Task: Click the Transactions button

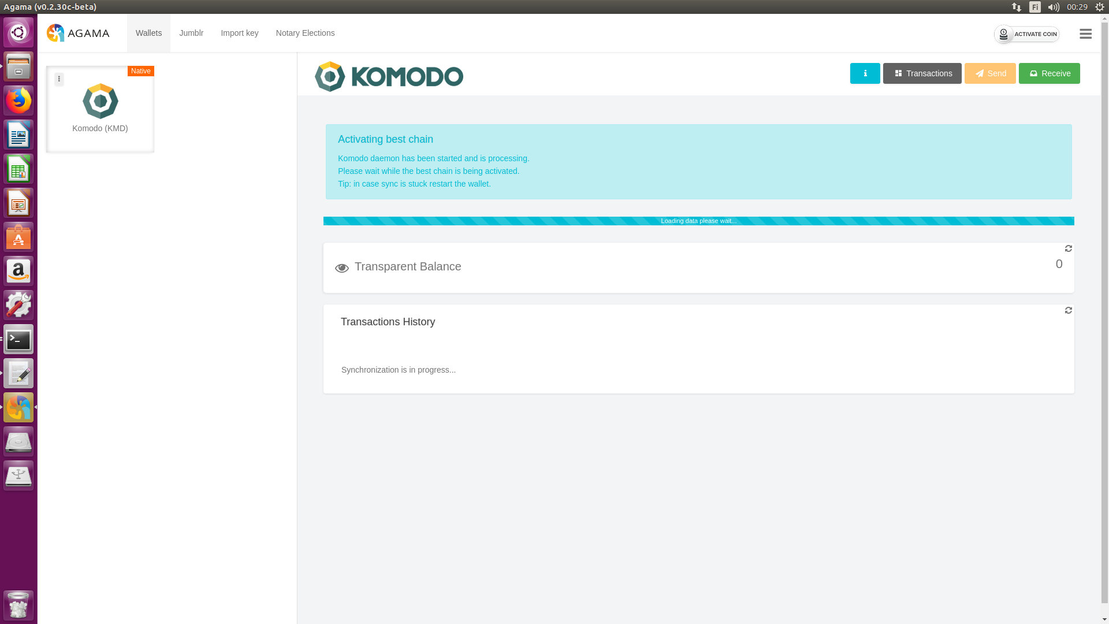Action: (922, 73)
